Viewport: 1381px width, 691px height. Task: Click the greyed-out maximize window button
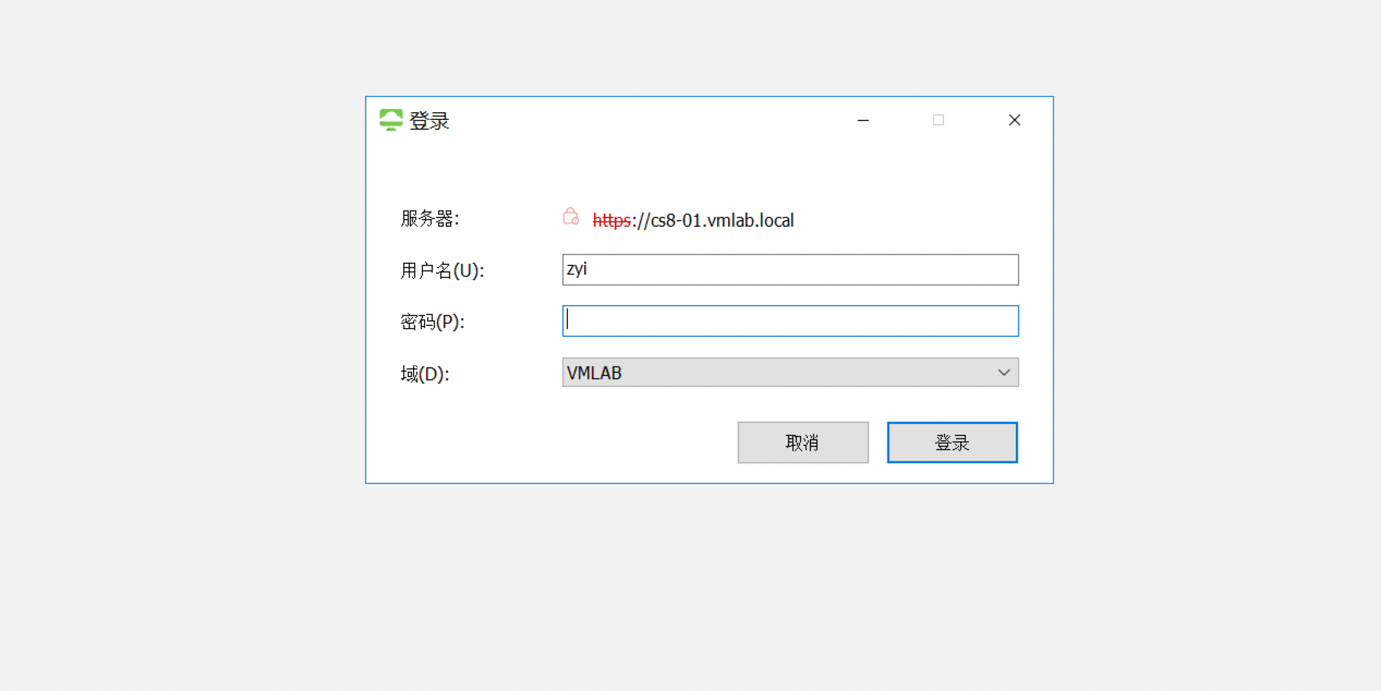938,120
